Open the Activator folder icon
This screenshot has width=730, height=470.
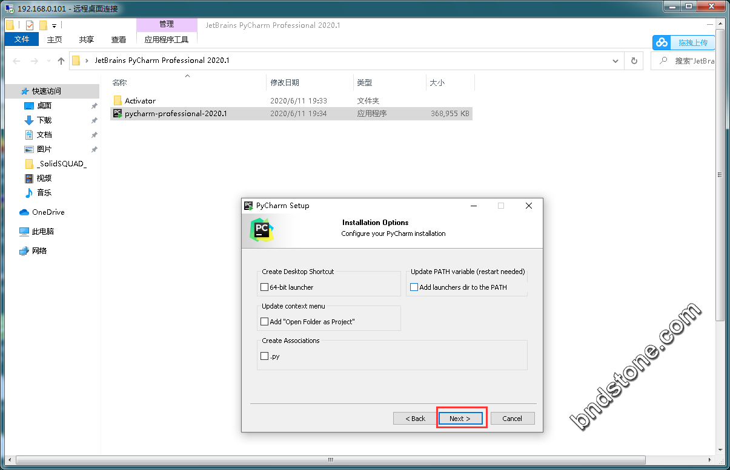click(118, 101)
